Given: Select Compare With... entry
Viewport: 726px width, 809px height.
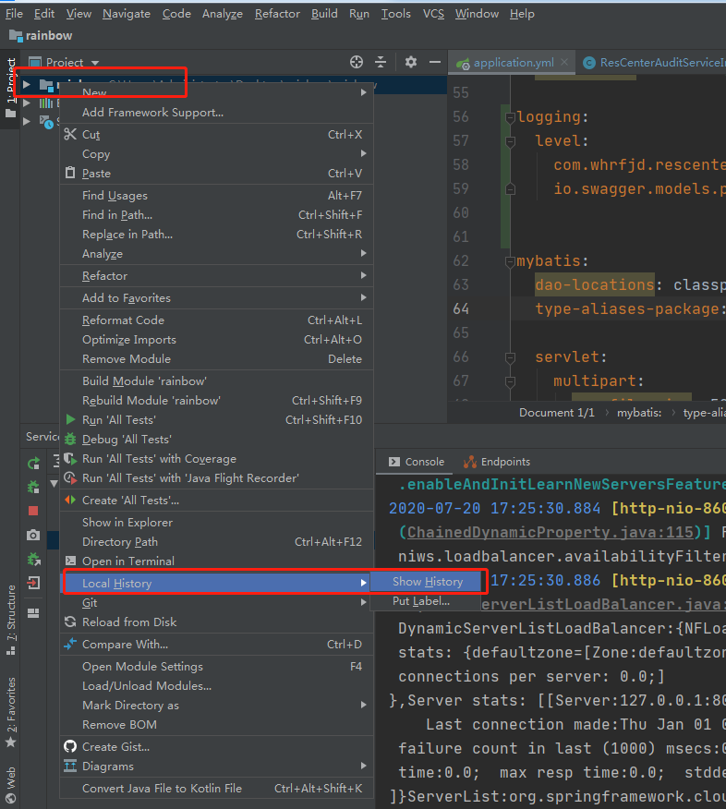Looking at the screenshot, I should pyautogui.click(x=216, y=645).
